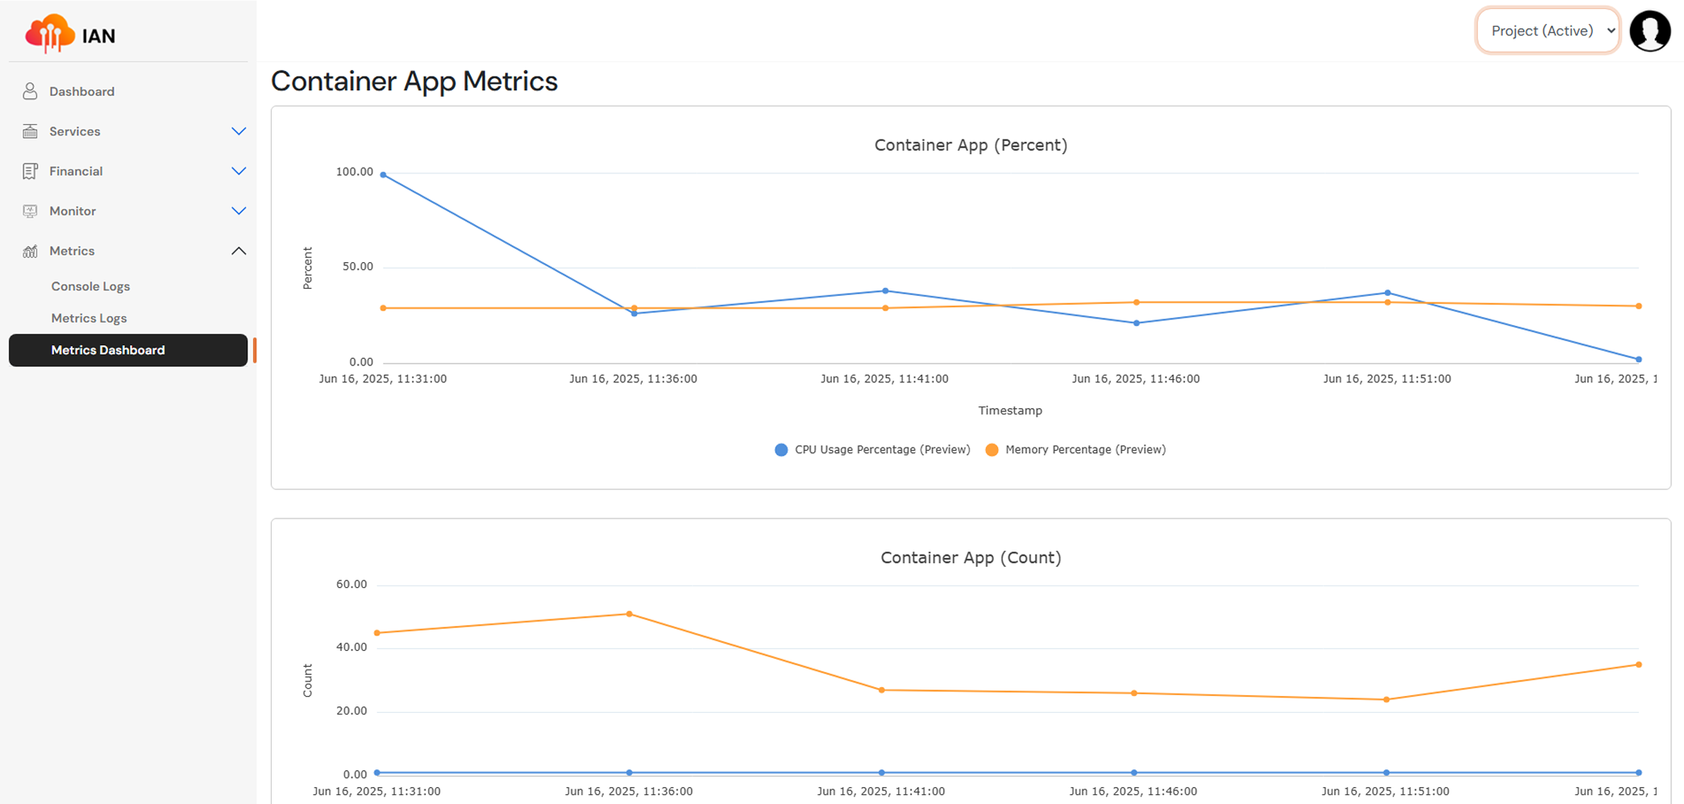Navigate to Metrics Logs
This screenshot has width=1684, height=804.
89,318
